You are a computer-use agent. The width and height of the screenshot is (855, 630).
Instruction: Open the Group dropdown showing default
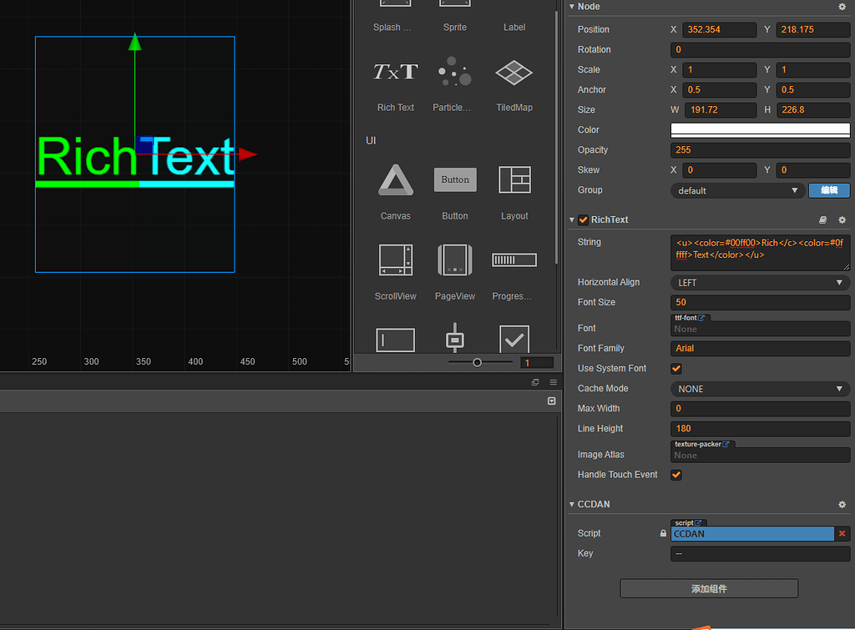(736, 190)
